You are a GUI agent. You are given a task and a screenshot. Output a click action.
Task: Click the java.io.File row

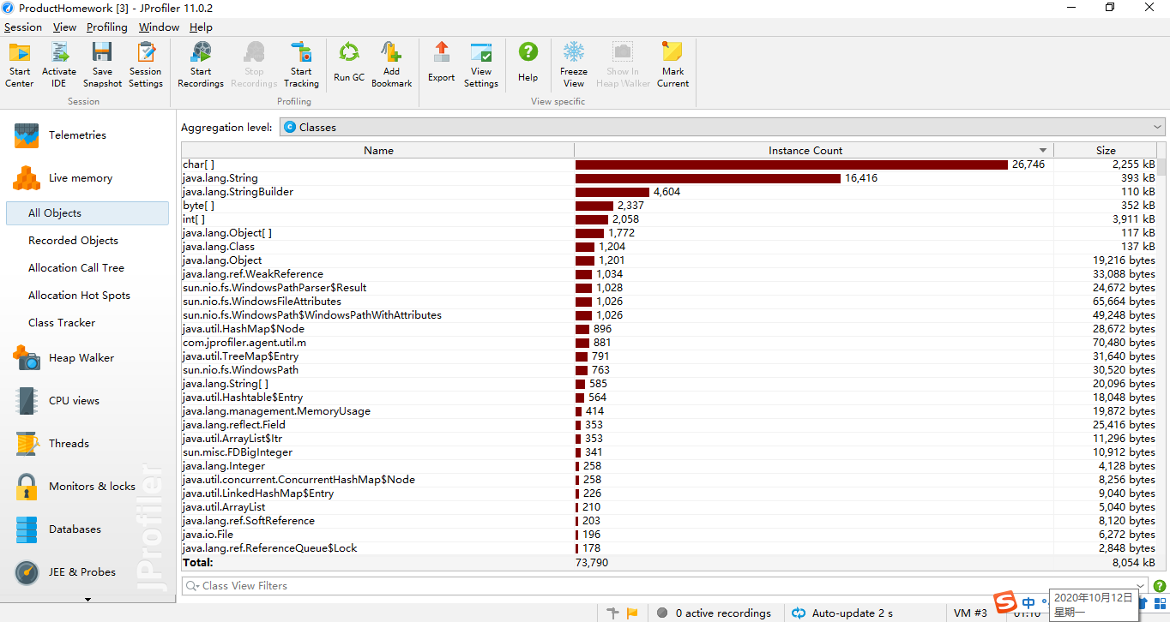point(669,535)
